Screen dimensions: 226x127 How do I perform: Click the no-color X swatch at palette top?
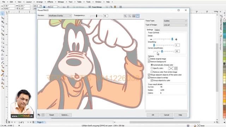pyautogui.click(x=225, y=21)
